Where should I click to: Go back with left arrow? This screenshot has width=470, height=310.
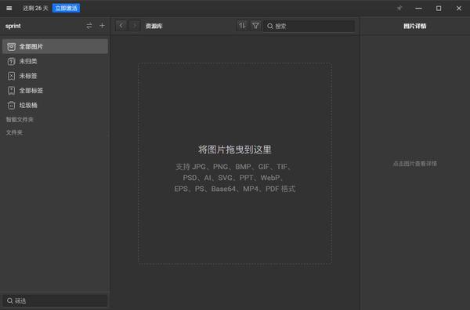(121, 26)
